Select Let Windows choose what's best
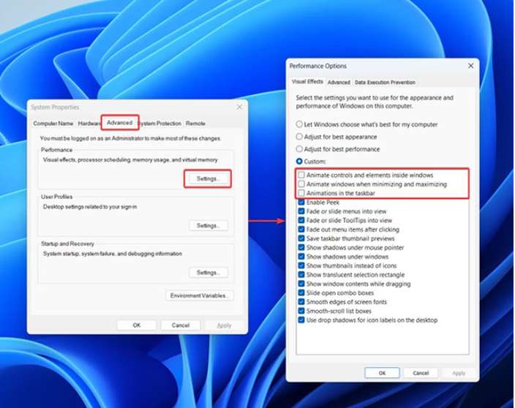515x408 pixels. click(299, 124)
